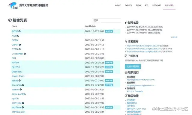Open BLOG navigation item
Screen dimensions: 192x115
point(138,5)
